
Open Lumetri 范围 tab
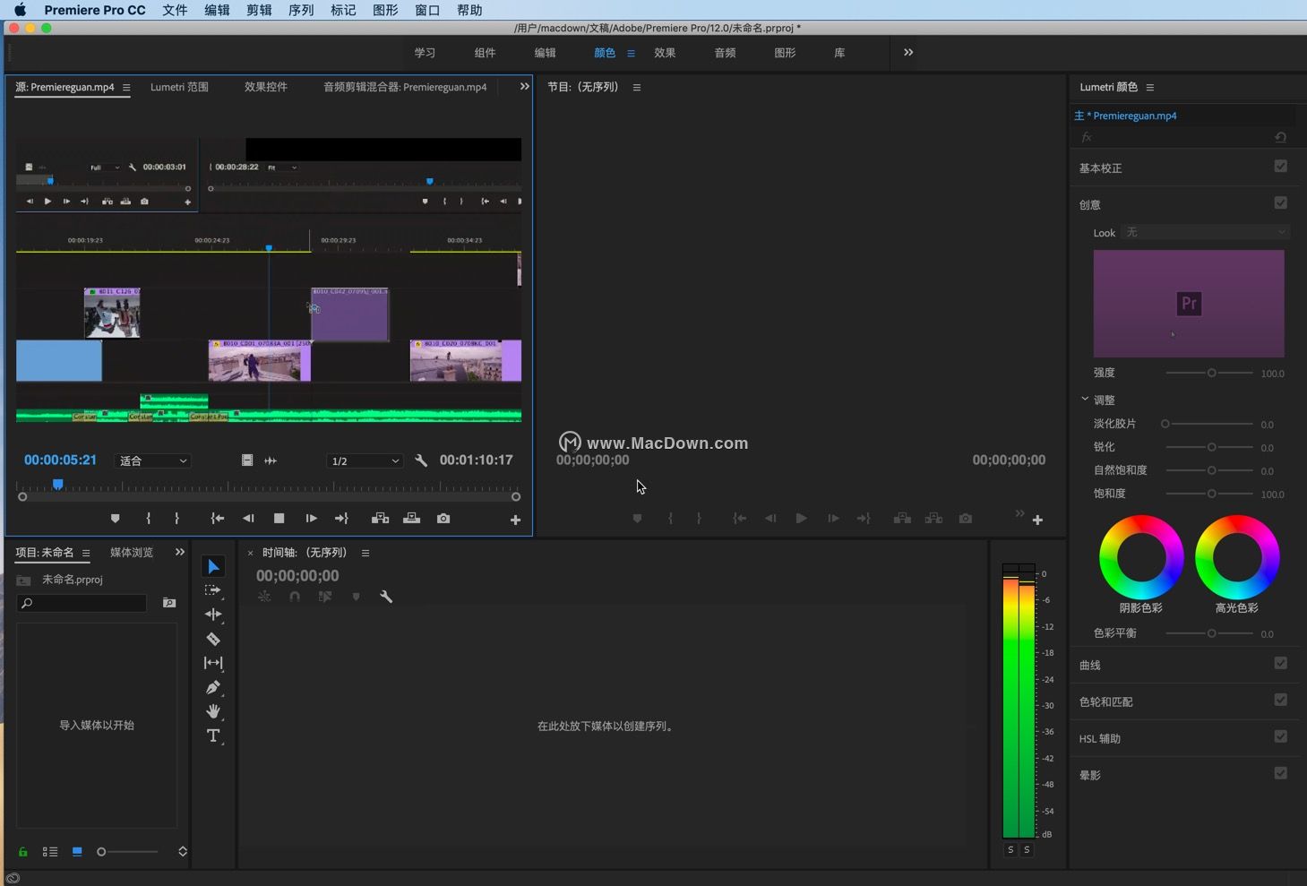pyautogui.click(x=179, y=87)
